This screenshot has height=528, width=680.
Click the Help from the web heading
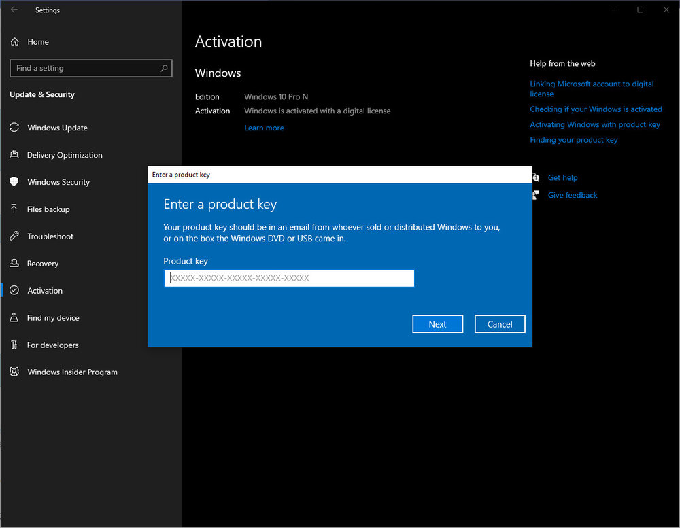(562, 63)
